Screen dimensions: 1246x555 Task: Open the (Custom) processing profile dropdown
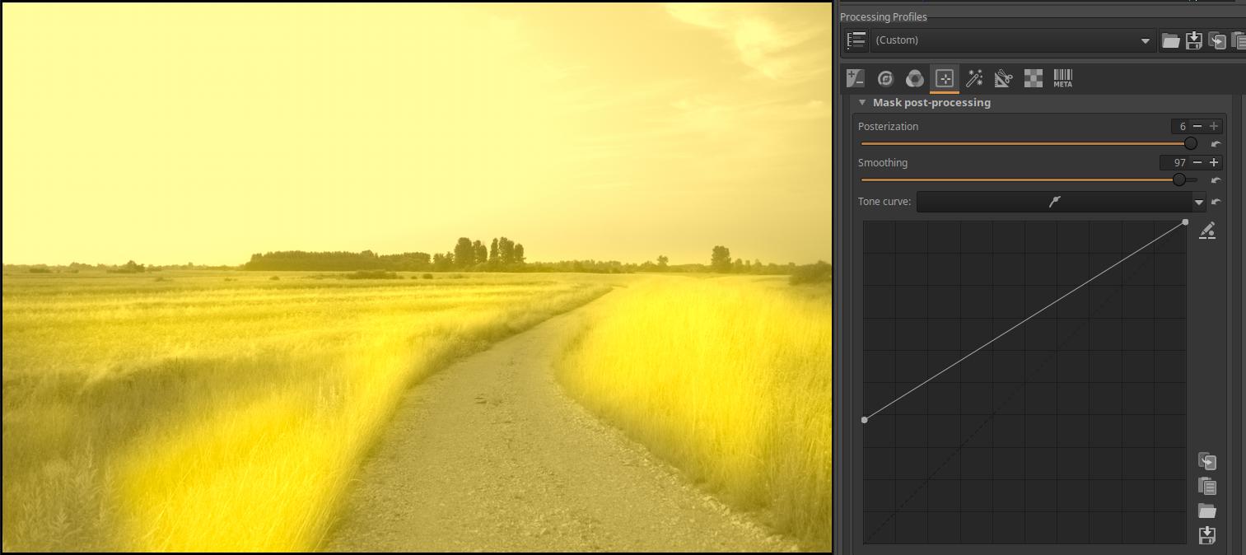[1012, 40]
